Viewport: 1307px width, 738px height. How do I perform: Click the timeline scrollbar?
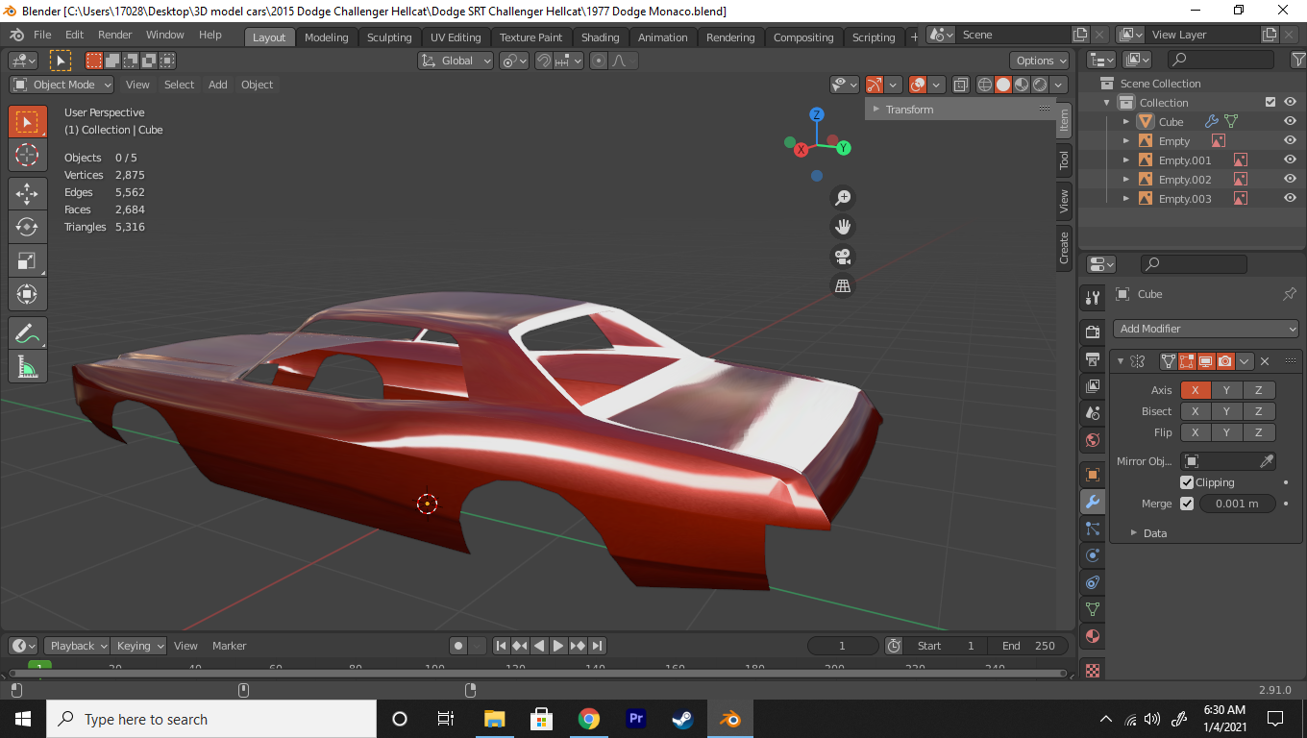pos(538,673)
